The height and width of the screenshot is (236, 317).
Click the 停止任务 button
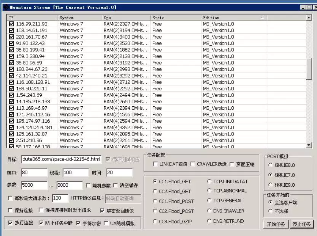301,224
